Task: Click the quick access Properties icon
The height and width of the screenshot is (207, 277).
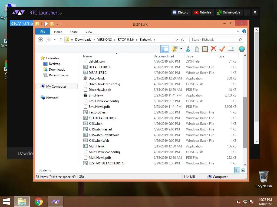Action: (x=46, y=24)
